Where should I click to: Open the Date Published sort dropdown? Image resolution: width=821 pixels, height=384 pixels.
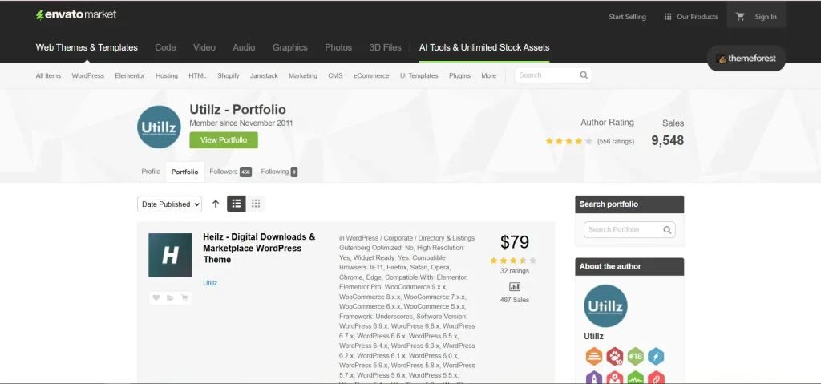169,204
